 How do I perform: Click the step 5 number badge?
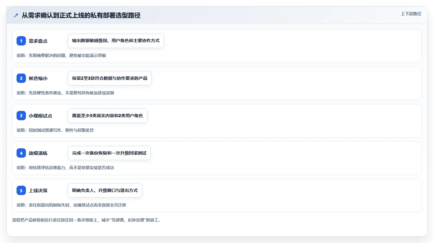click(21, 190)
